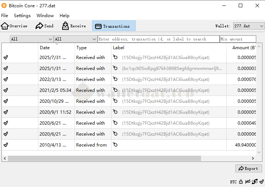Click the network connections status icon
This screenshot has height=187, width=265.
255,182
